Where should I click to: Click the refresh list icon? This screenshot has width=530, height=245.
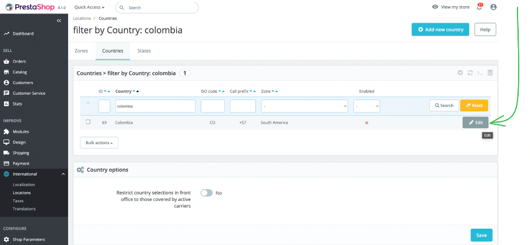click(470, 73)
